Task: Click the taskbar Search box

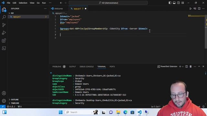Action: (x=82, y=112)
